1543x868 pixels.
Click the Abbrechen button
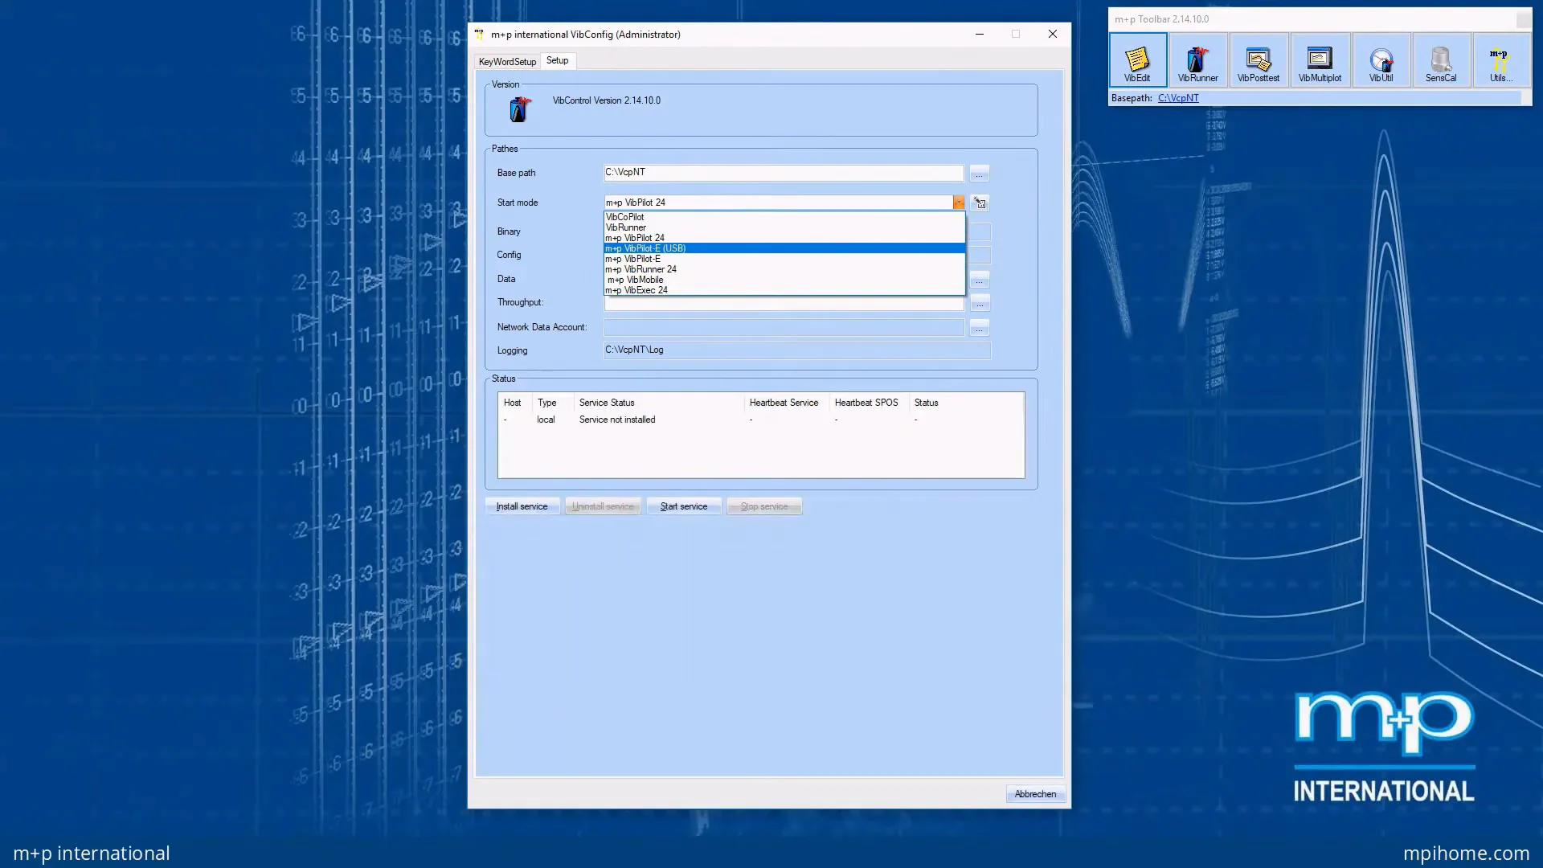1035,794
